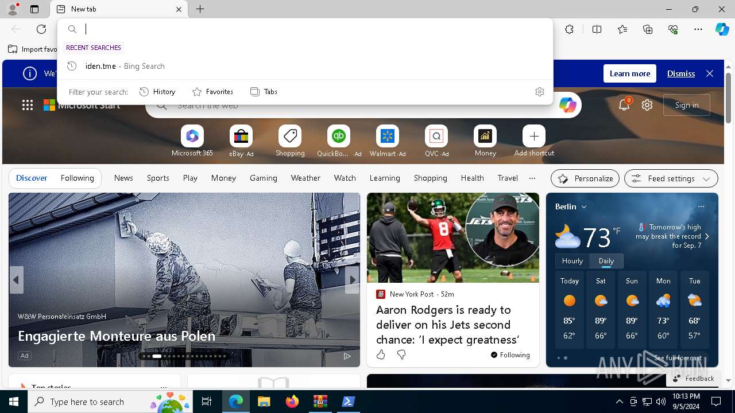Image resolution: width=735 pixels, height=413 pixels.
Task: Open Engagierte Monteure aus Polen ad
Action: (x=117, y=336)
